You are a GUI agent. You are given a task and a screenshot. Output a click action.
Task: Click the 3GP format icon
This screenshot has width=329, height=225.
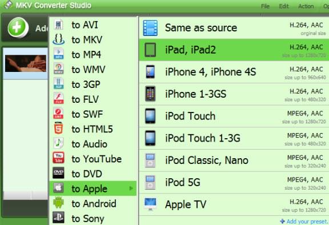pyautogui.click(x=58, y=84)
